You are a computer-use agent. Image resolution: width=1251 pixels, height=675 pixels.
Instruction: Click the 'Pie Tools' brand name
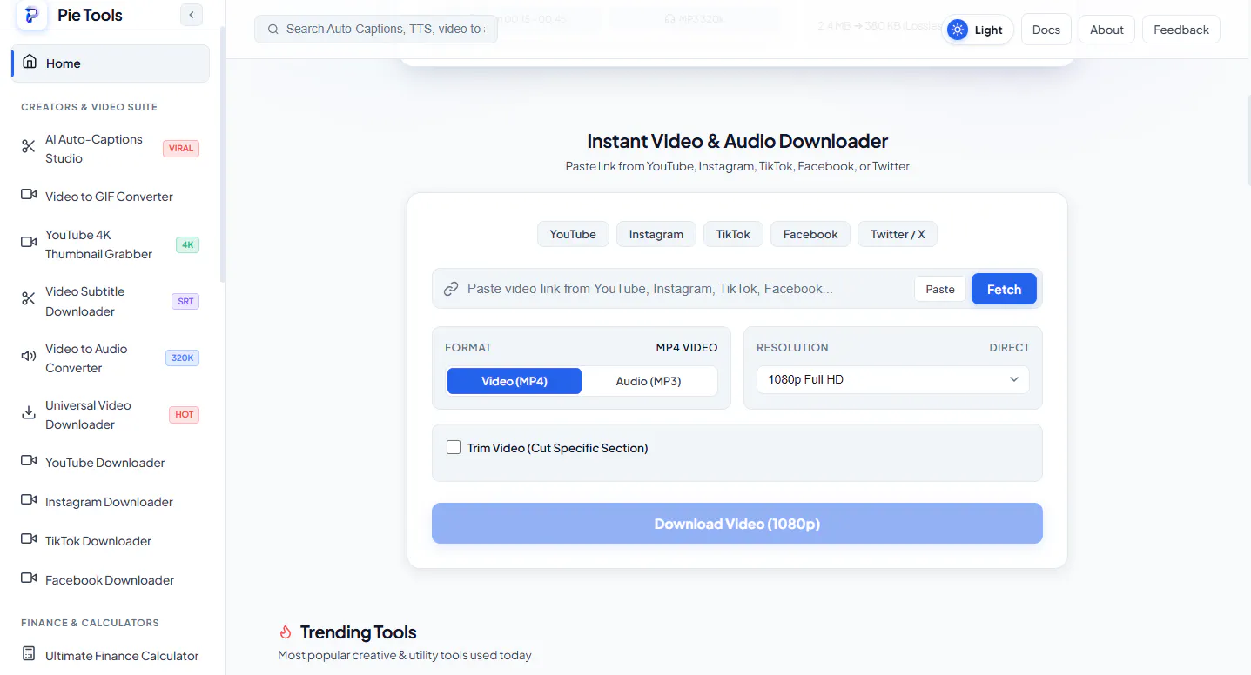(90, 15)
